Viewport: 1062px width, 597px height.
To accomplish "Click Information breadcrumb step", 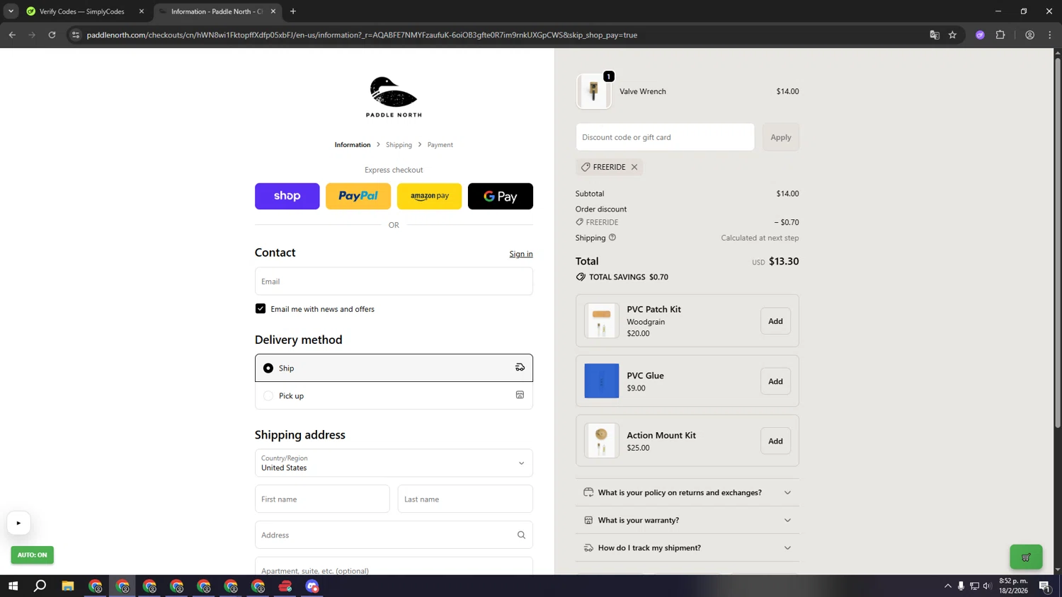I will pos(353,145).
